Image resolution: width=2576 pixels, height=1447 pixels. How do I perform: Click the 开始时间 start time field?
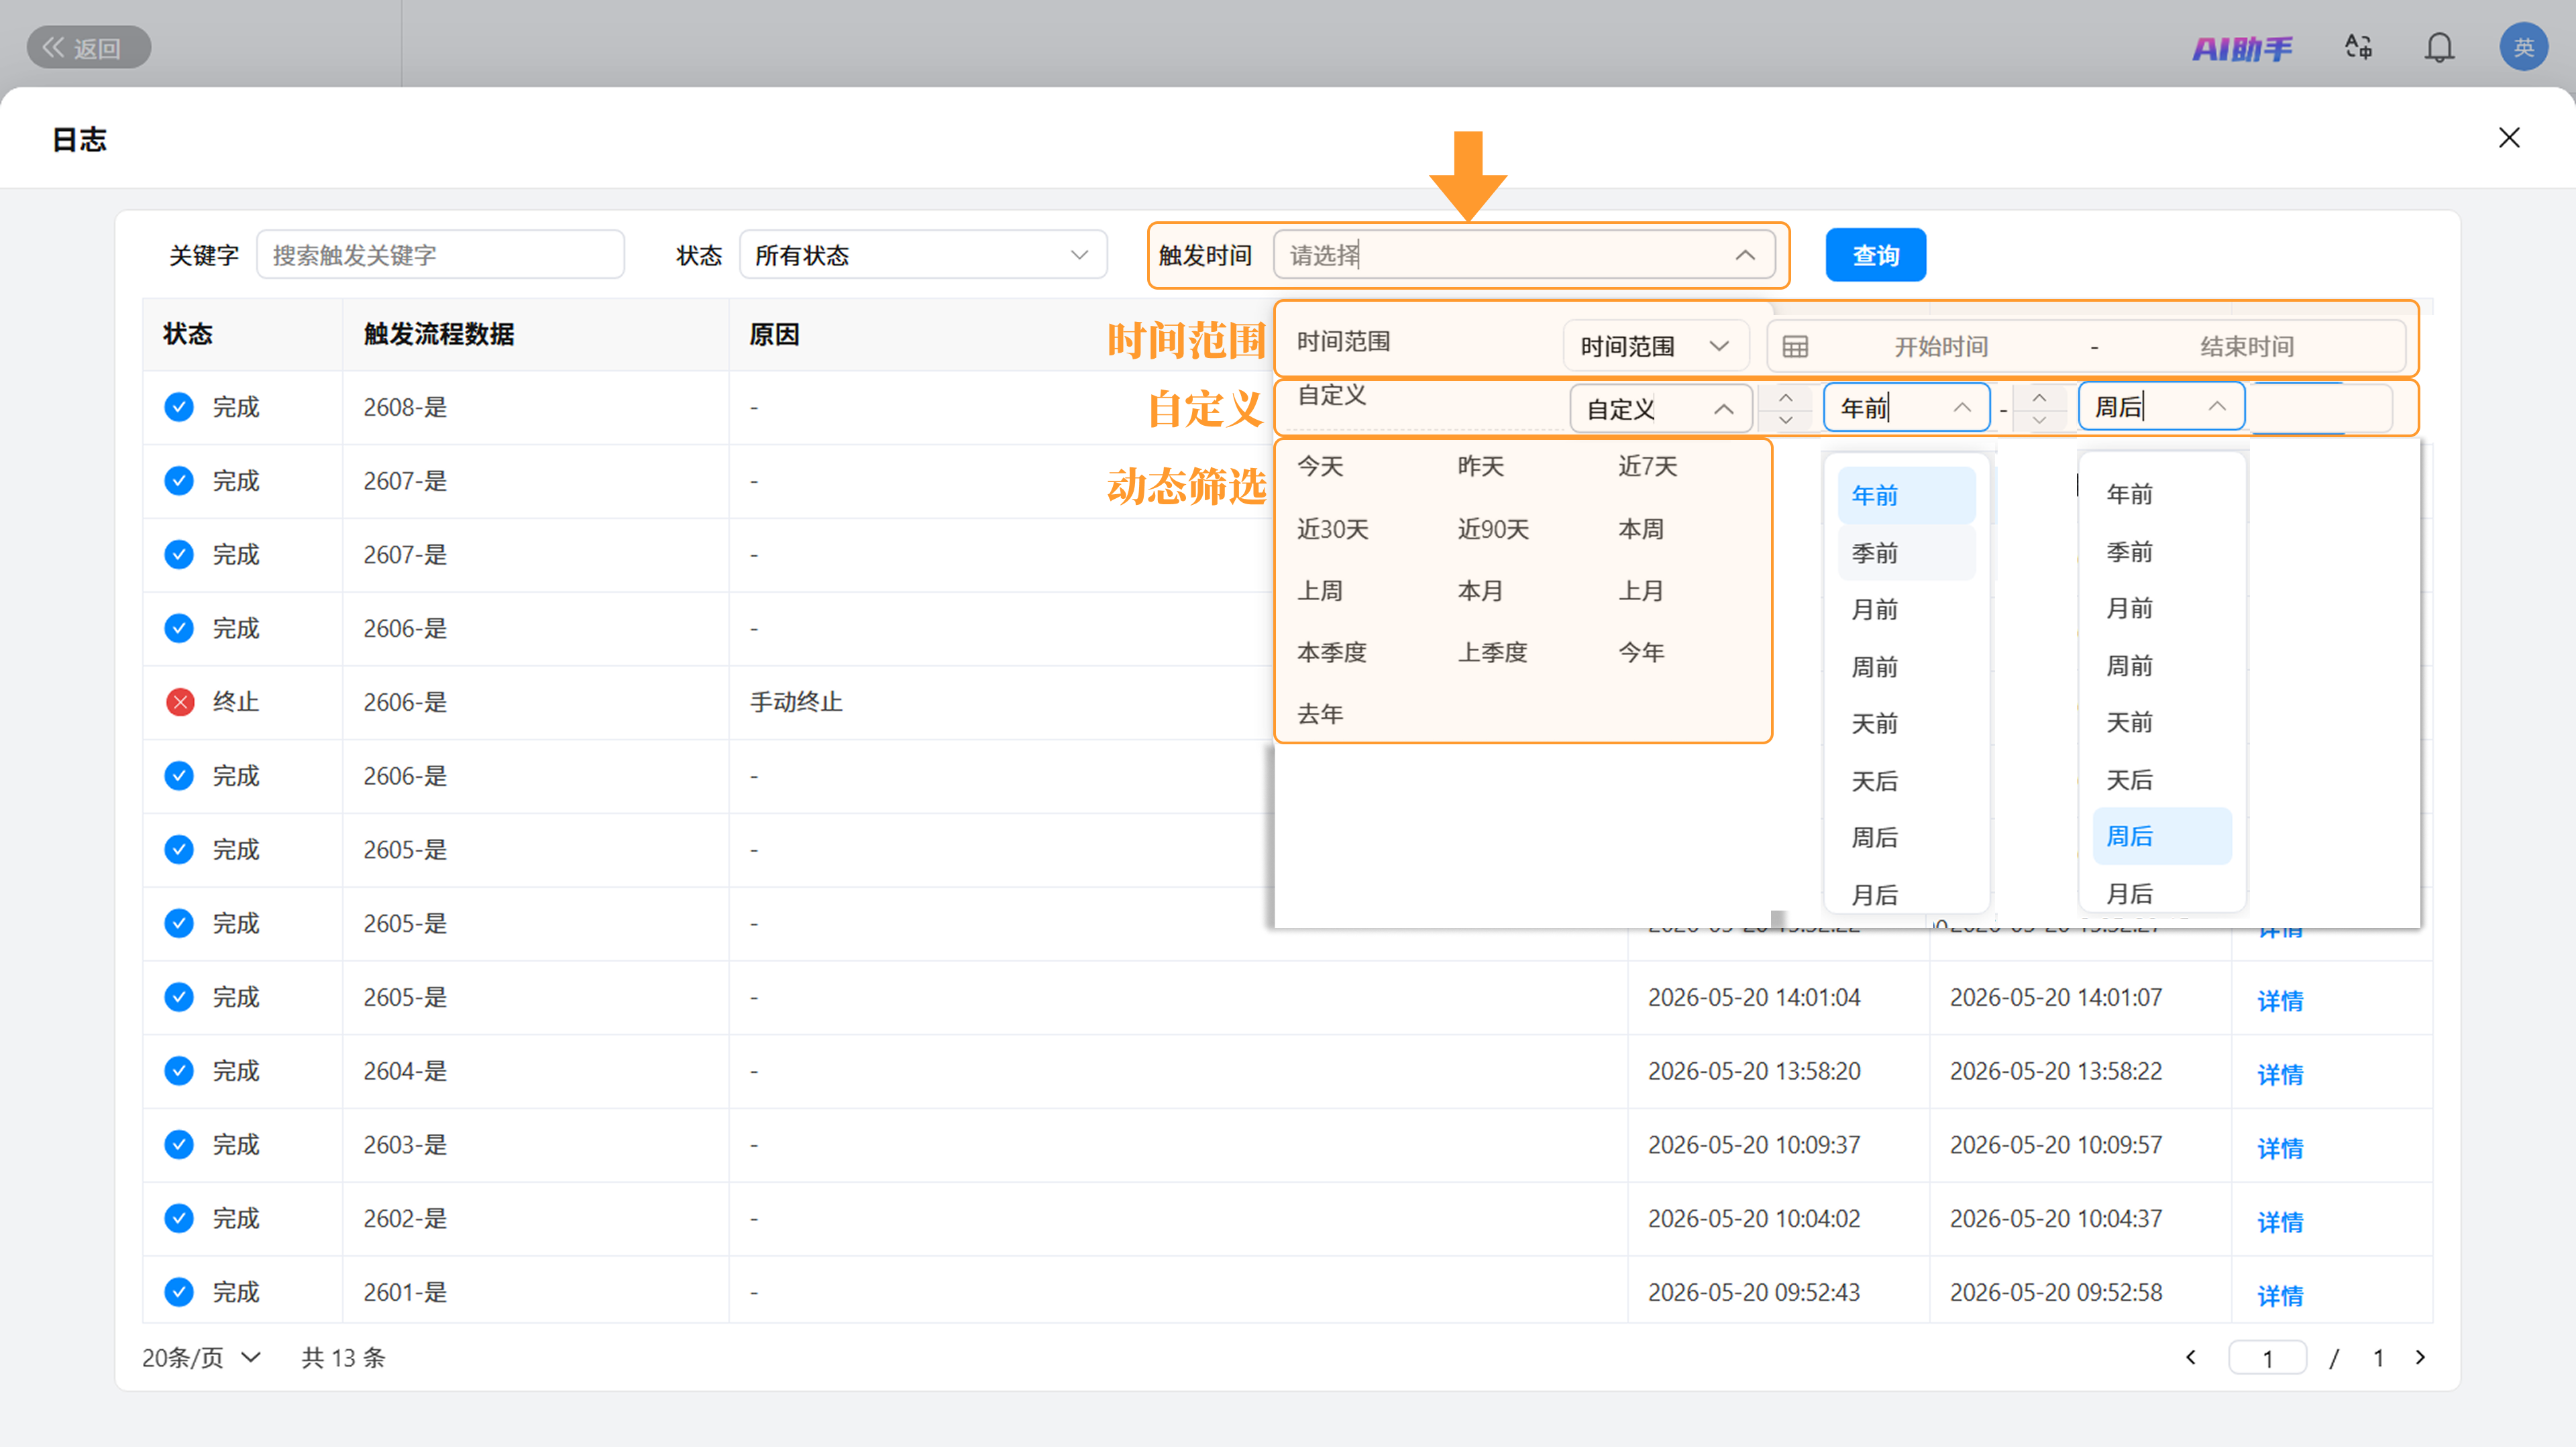1940,346
